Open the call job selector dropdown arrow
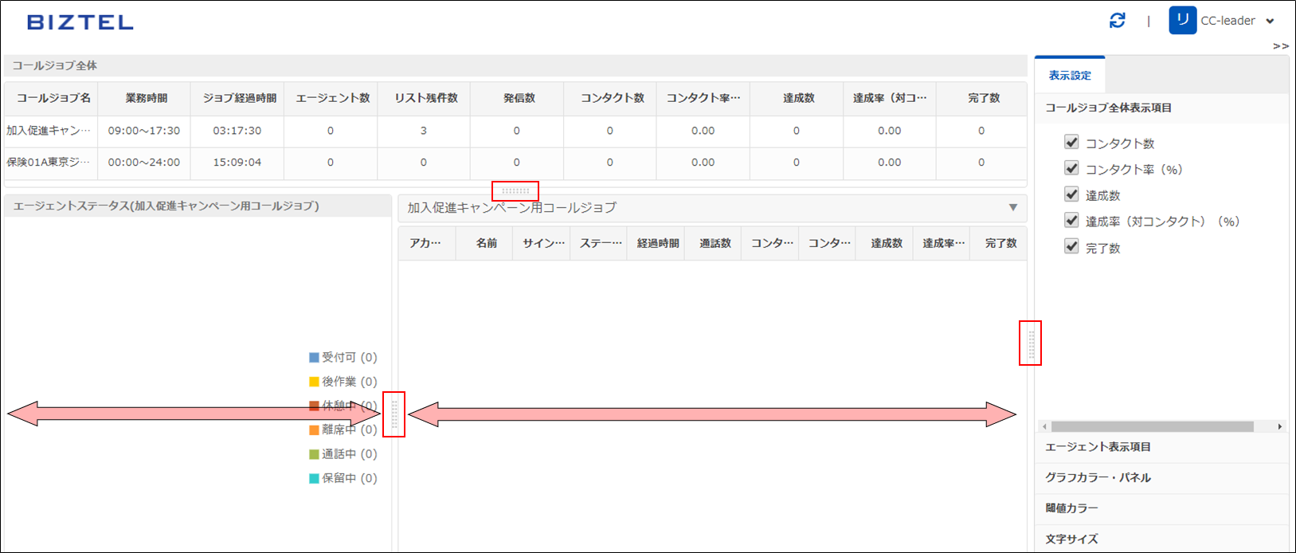 [1012, 208]
